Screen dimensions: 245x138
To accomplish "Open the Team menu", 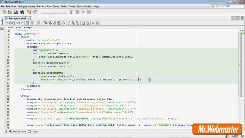I will click(x=72, y=7).
